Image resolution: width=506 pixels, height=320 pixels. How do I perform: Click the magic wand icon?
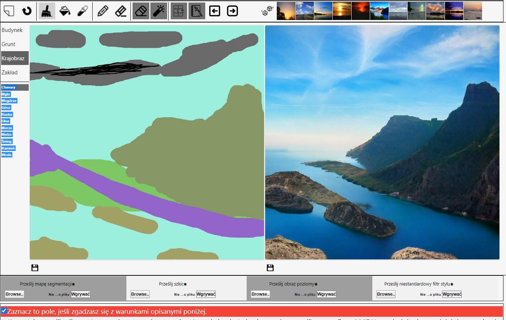(158, 11)
